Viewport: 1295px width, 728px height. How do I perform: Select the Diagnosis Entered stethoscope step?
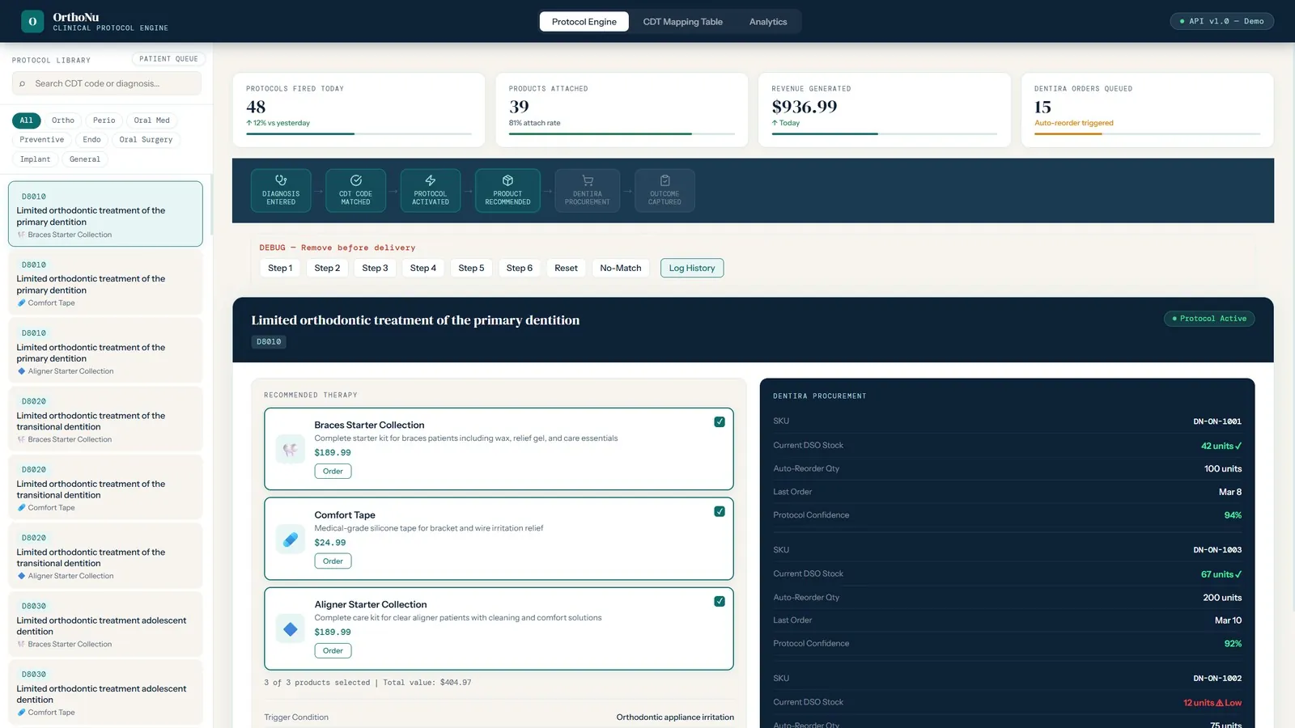[281, 190]
